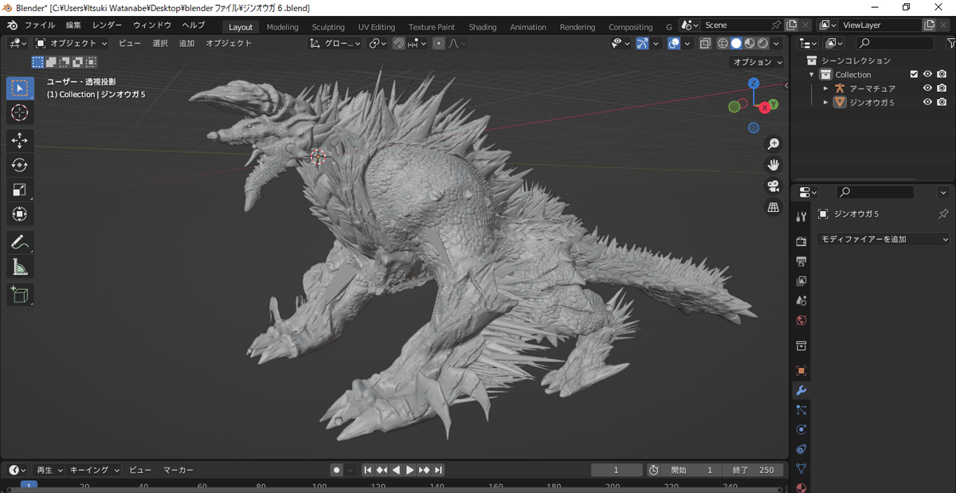This screenshot has height=493, width=956.
Task: Hide アーマチュア in viewport via eye icon
Action: coord(927,88)
